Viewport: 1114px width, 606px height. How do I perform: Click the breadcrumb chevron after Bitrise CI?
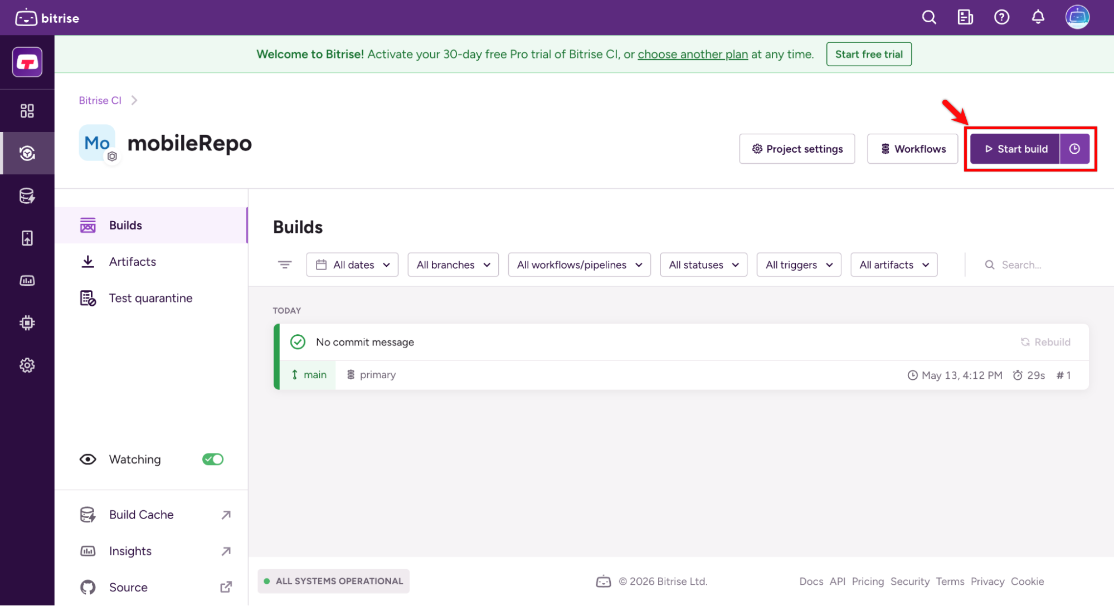coord(134,100)
